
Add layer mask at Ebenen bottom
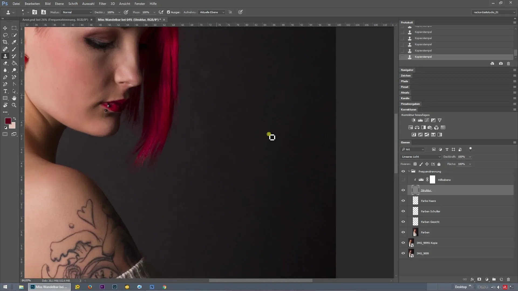479,279
